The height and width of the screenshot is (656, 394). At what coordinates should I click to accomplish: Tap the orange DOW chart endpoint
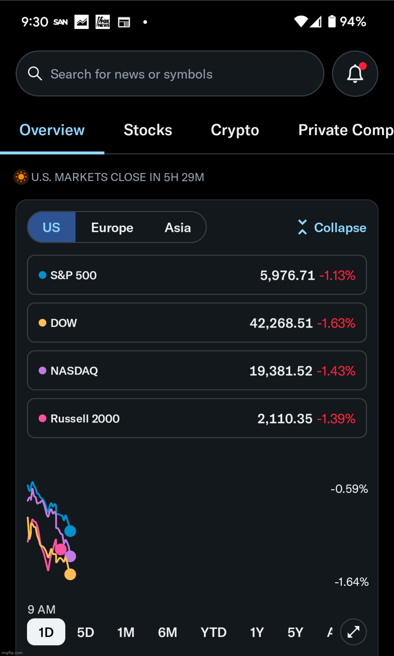70,574
